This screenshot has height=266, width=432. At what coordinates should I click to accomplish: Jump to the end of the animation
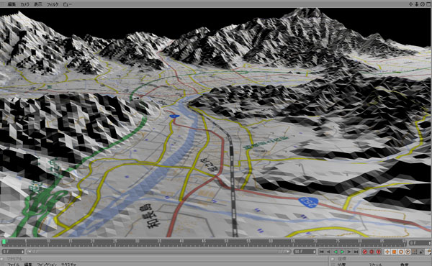(356, 252)
